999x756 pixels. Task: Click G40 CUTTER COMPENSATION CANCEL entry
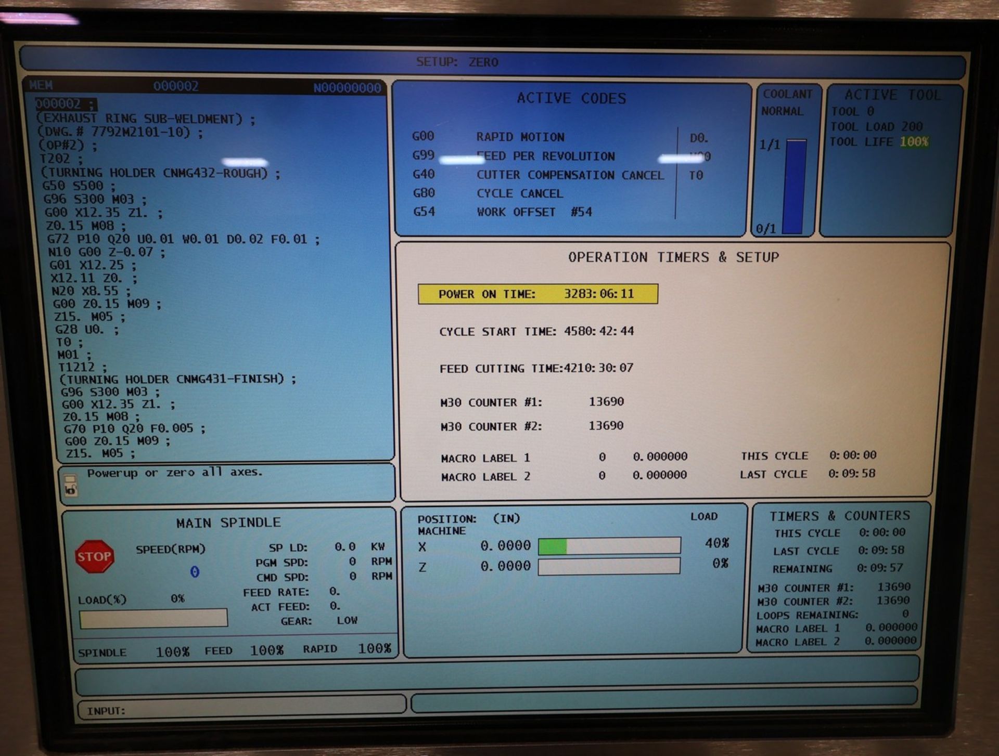(x=538, y=175)
